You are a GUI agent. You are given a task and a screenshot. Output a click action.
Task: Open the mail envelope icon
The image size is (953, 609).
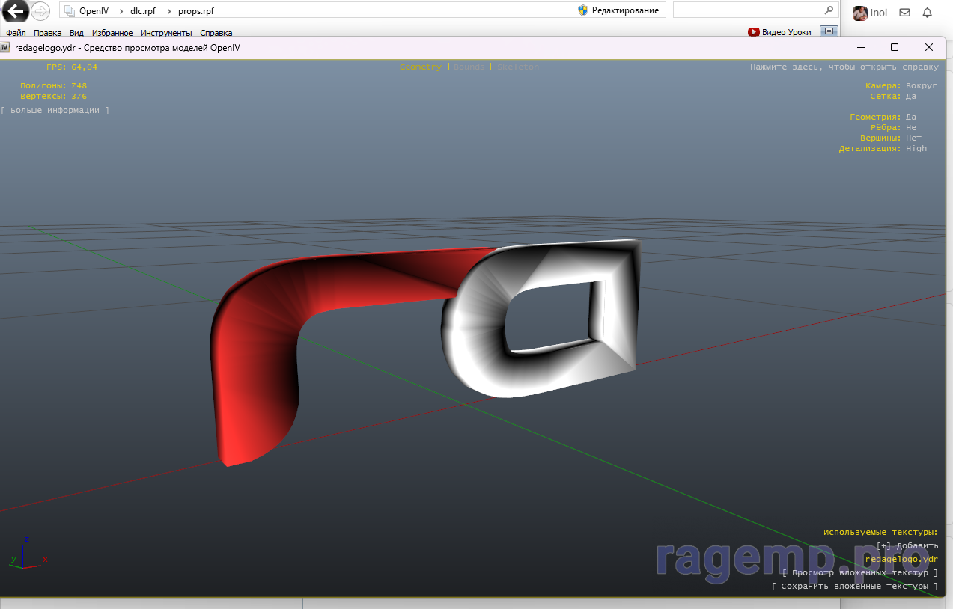[x=904, y=13]
